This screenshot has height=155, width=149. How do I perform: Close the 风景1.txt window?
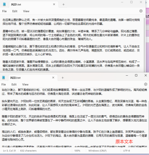click(141, 2)
